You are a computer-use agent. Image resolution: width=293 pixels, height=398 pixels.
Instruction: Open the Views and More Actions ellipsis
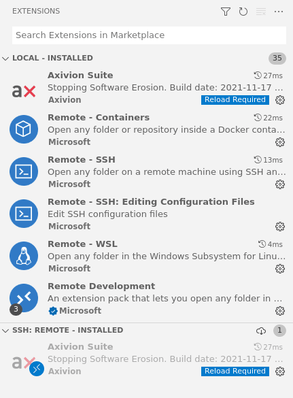click(279, 12)
